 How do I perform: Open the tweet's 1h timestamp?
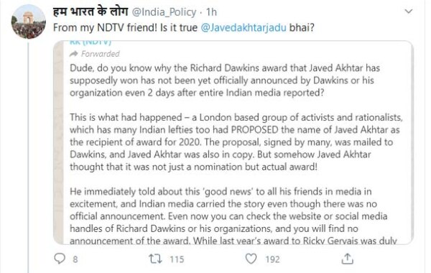click(x=211, y=12)
